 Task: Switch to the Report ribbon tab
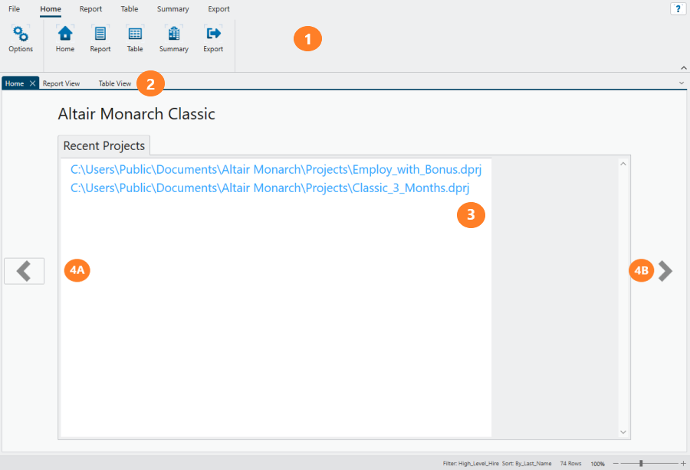click(90, 8)
